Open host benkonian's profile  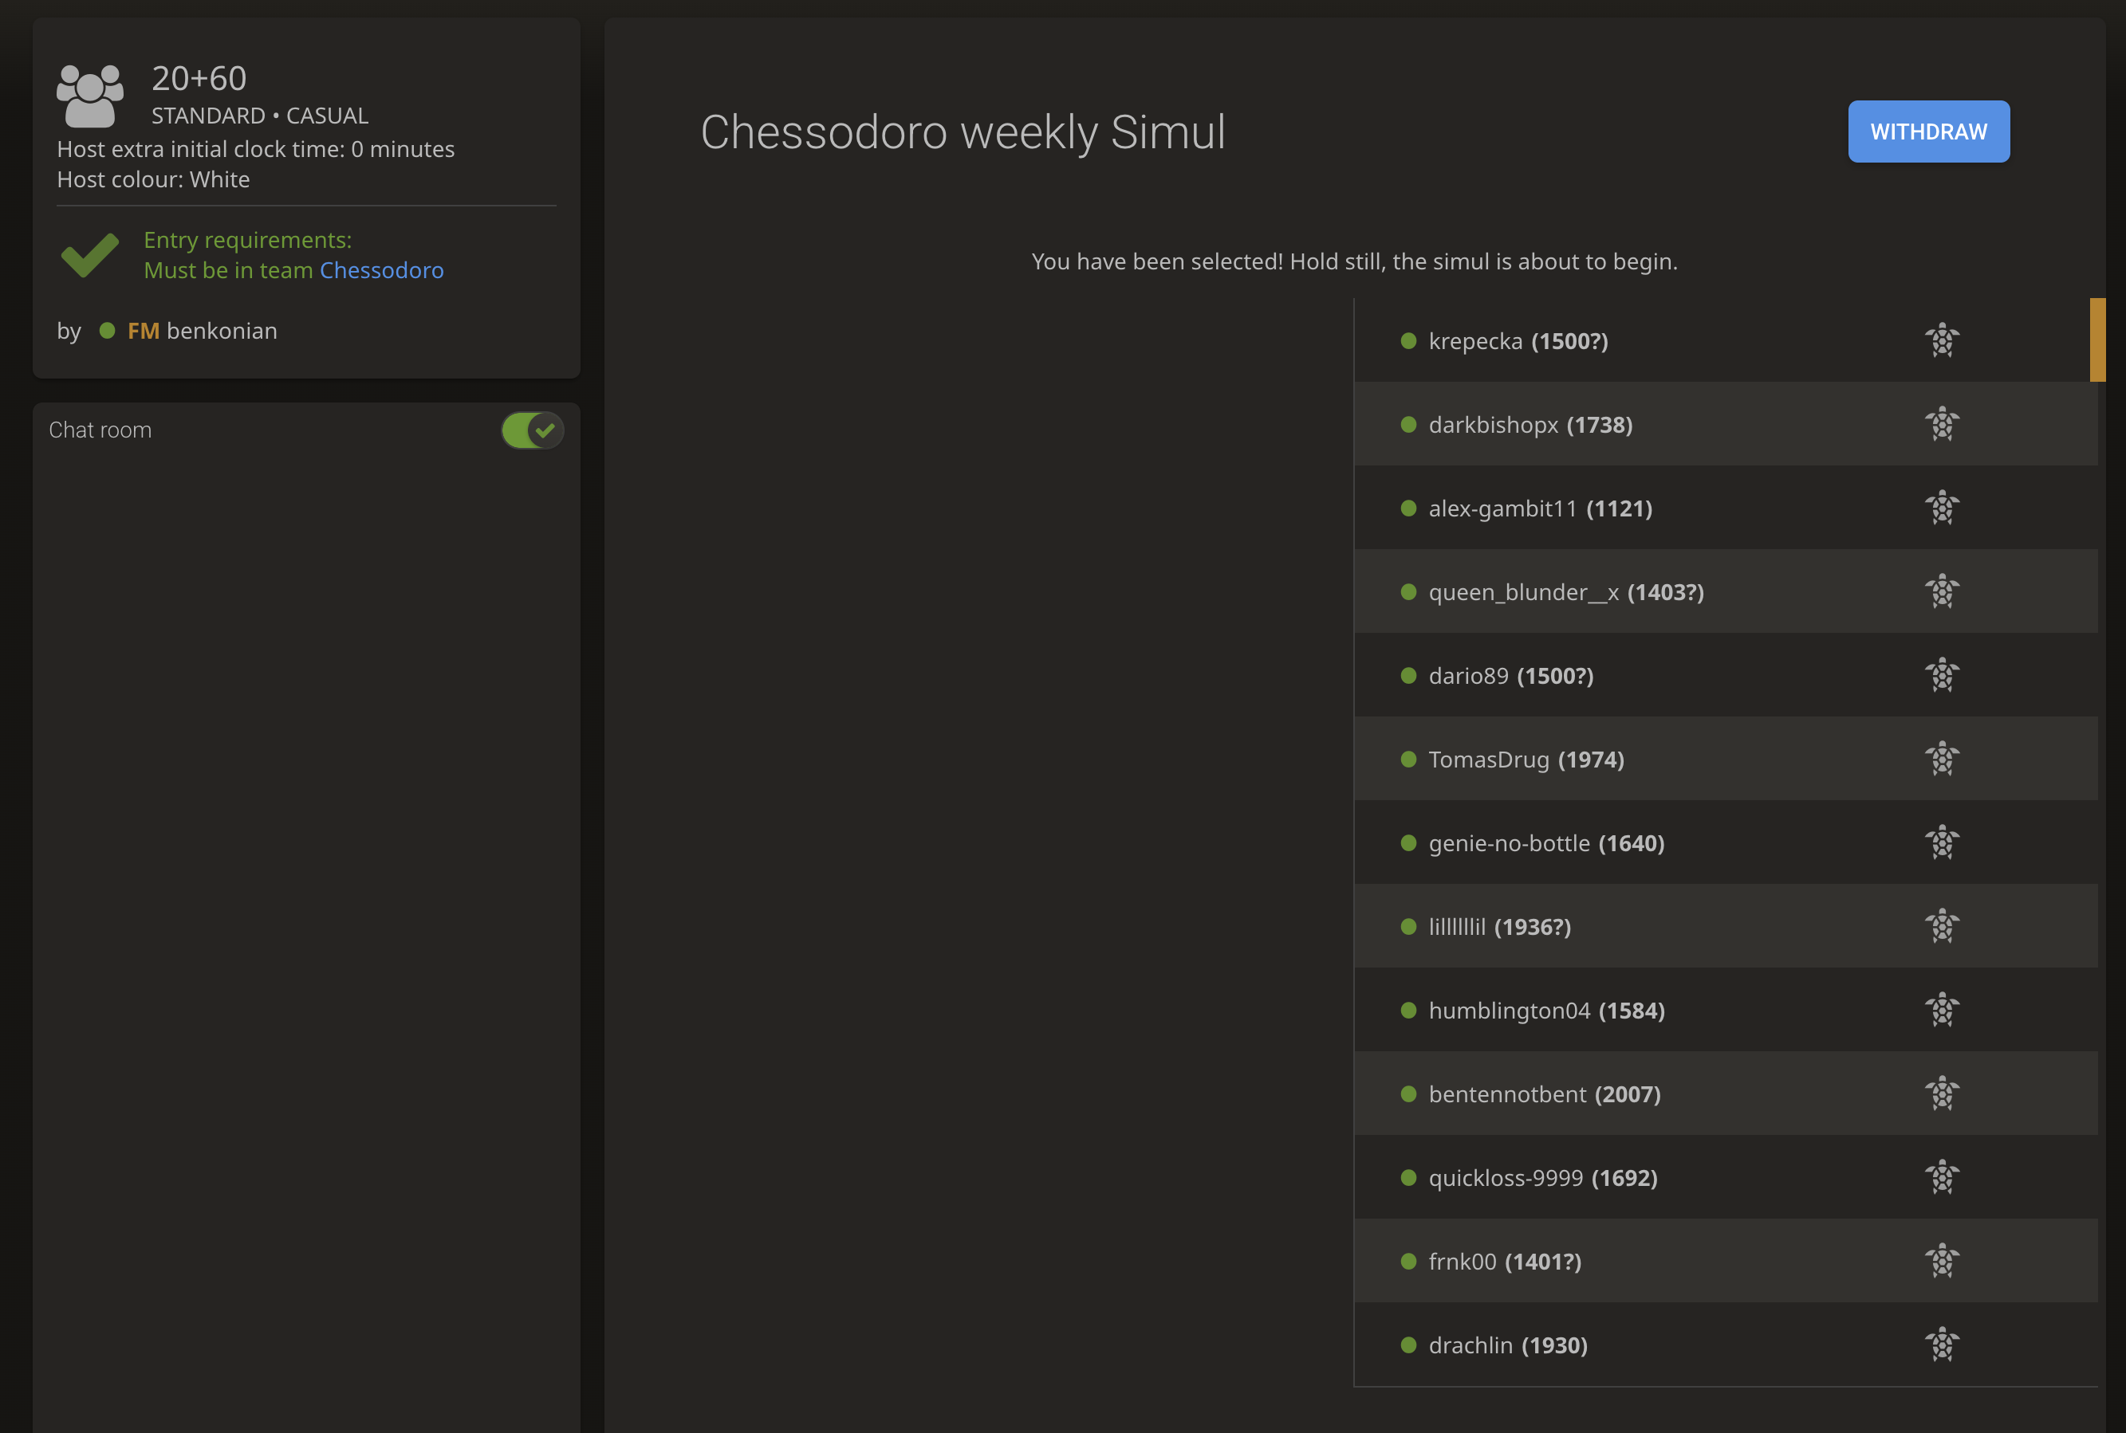coord(202,331)
